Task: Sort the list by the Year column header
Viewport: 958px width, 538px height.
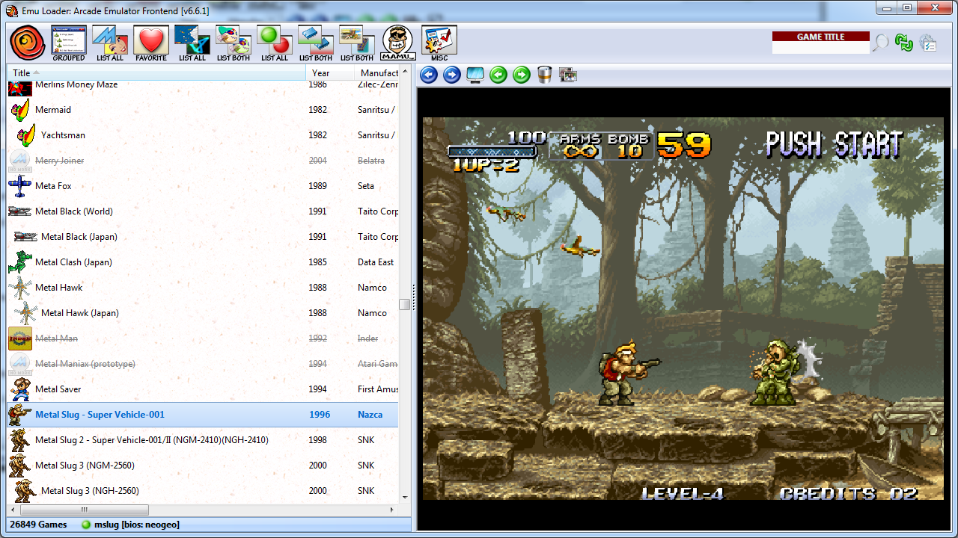Action: [x=330, y=73]
